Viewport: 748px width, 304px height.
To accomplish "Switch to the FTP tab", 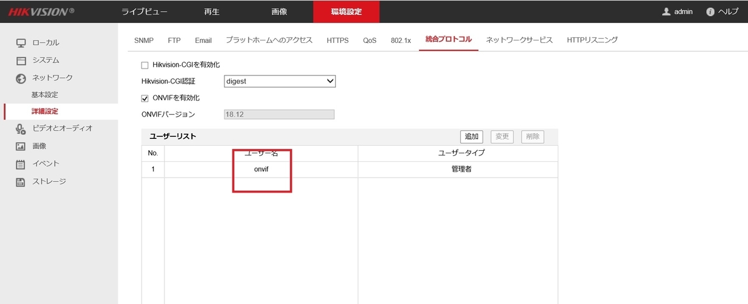I will [174, 40].
